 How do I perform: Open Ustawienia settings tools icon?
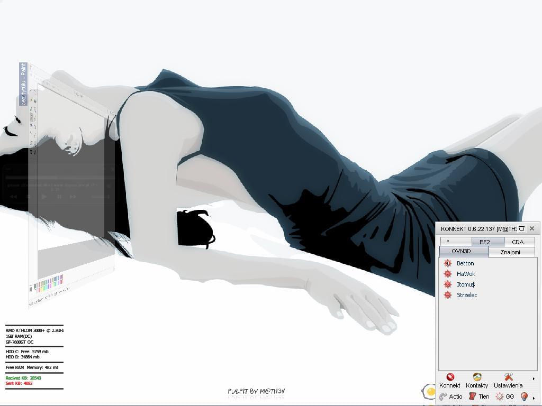click(x=508, y=381)
